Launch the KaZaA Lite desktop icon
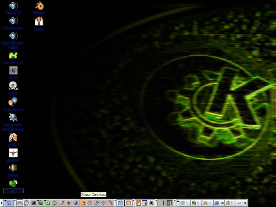276x207 pixels. (13, 58)
